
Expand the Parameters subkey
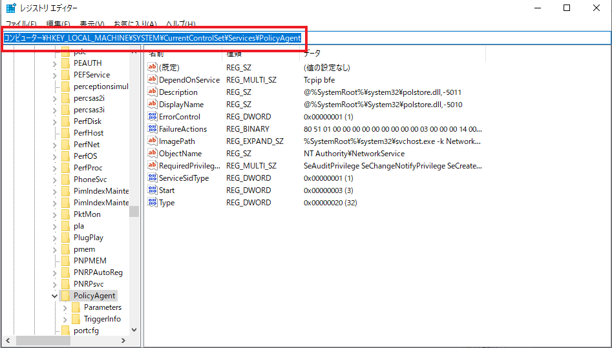click(65, 307)
